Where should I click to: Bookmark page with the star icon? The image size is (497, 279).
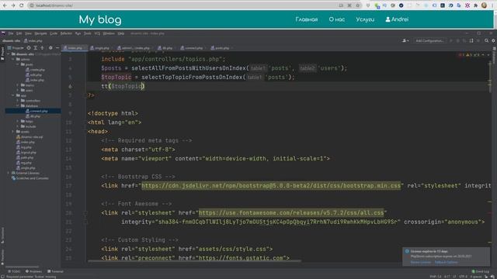358,5
